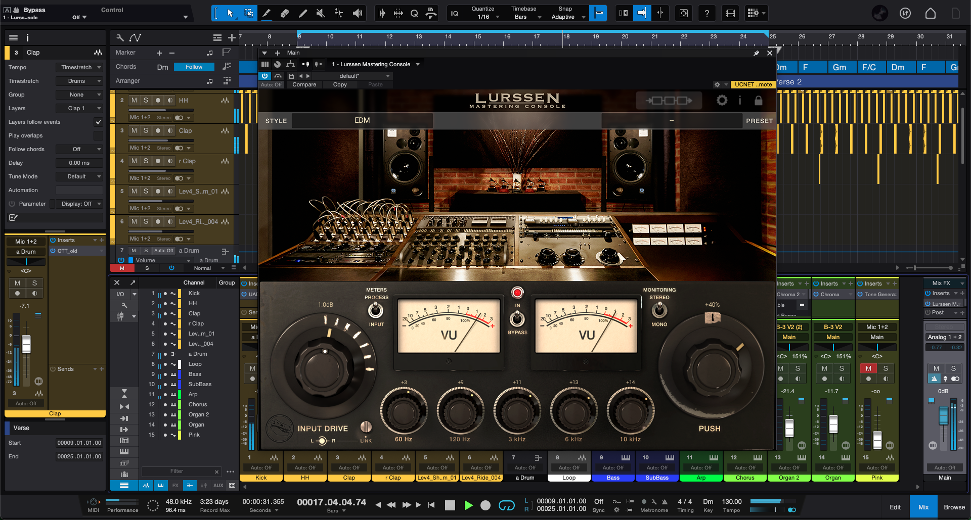Open the Group None dropdown

[x=79, y=94]
